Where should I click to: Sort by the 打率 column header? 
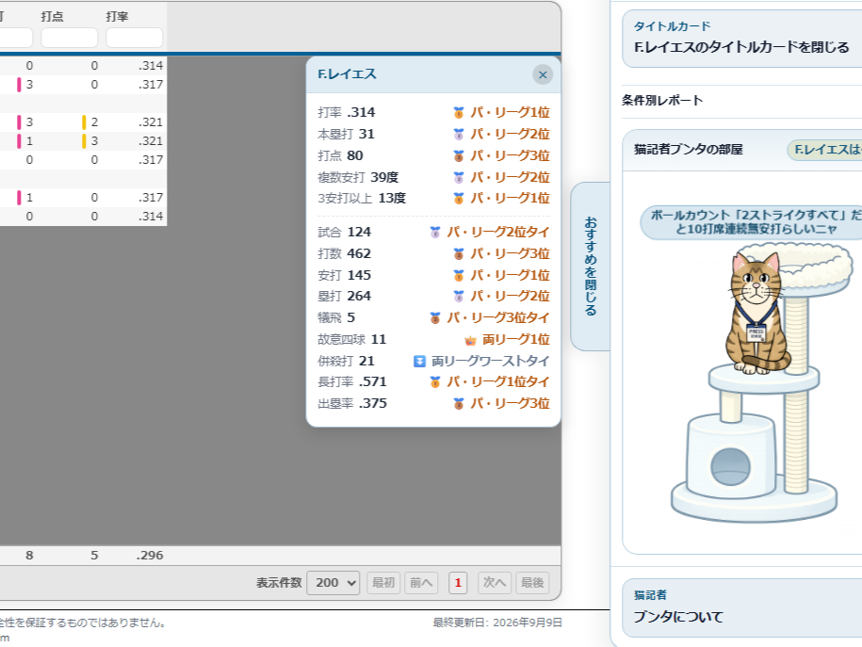click(117, 17)
